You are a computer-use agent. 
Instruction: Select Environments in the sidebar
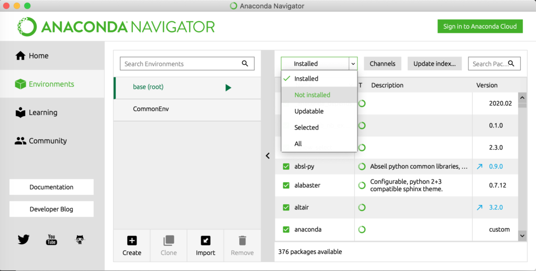(x=52, y=84)
